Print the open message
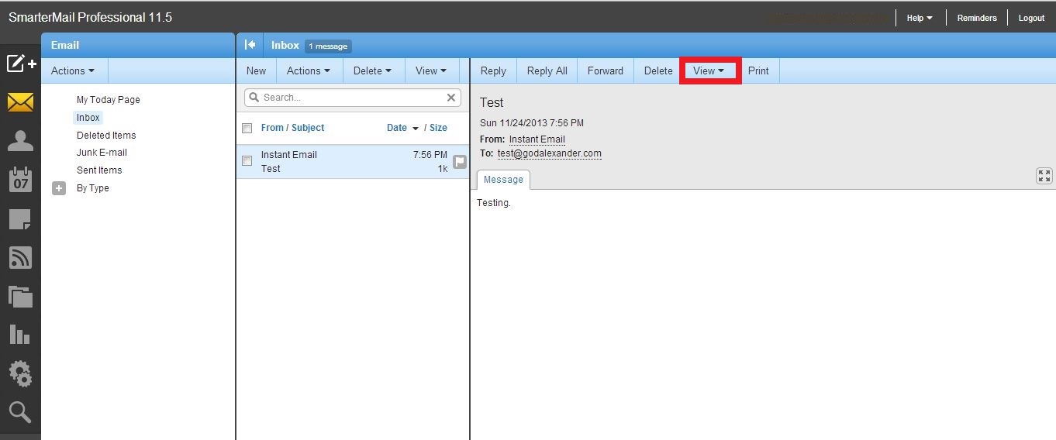 [x=758, y=70]
